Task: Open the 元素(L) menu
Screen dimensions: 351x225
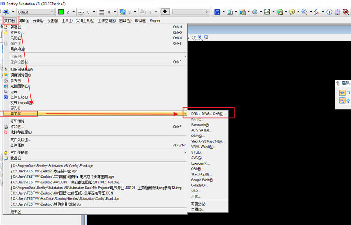Action: click(38, 21)
